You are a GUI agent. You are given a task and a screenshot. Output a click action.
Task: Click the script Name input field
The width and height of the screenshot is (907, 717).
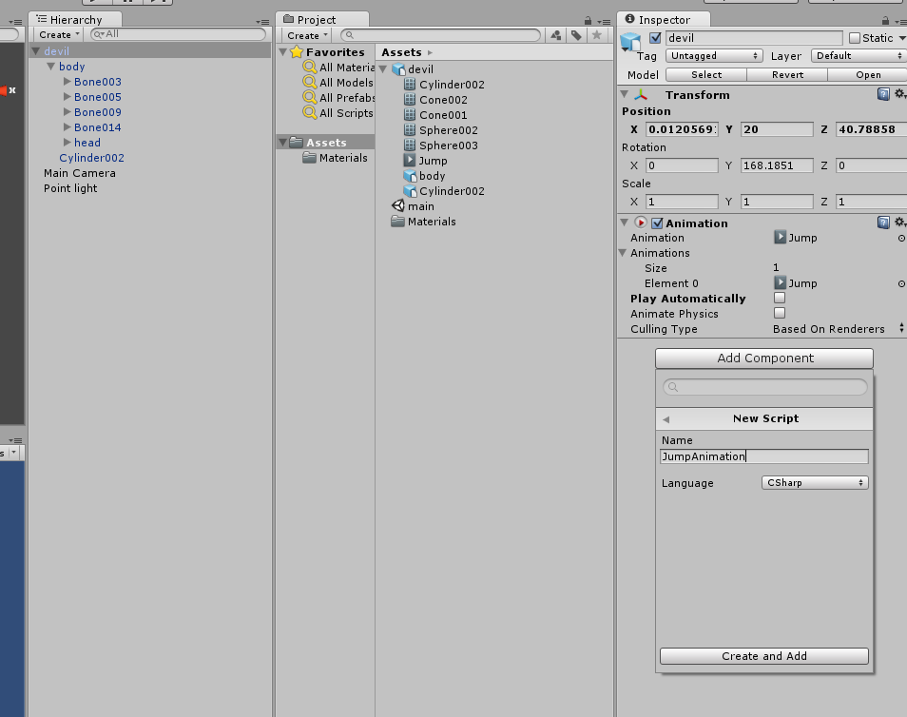(763, 456)
